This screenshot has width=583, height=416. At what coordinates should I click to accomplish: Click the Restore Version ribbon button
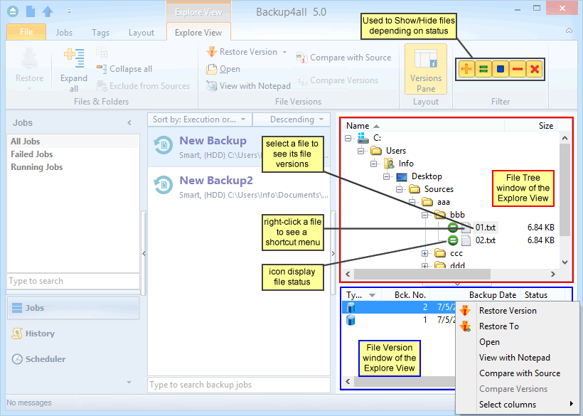tap(242, 52)
